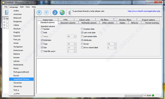
Task: Enable the Path column checkbox
Action: pos(42,33)
